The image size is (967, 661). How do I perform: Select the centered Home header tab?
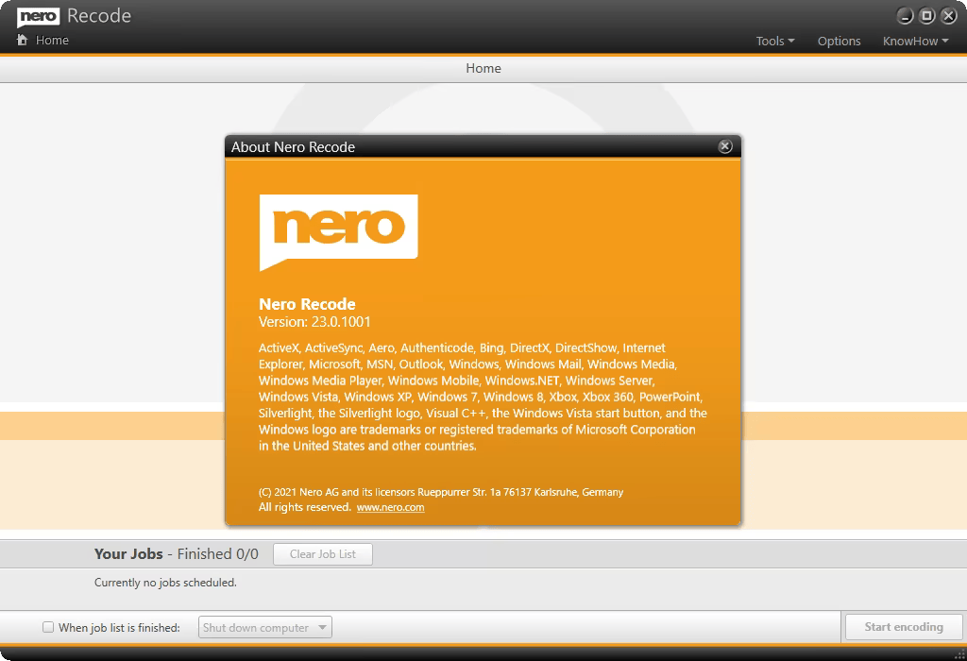coord(483,68)
